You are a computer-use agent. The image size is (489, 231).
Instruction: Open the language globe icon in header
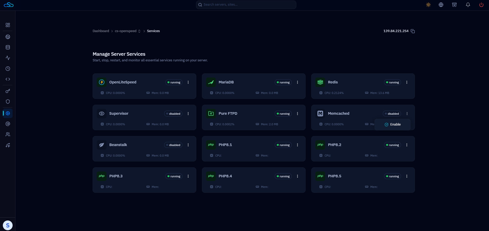click(441, 5)
